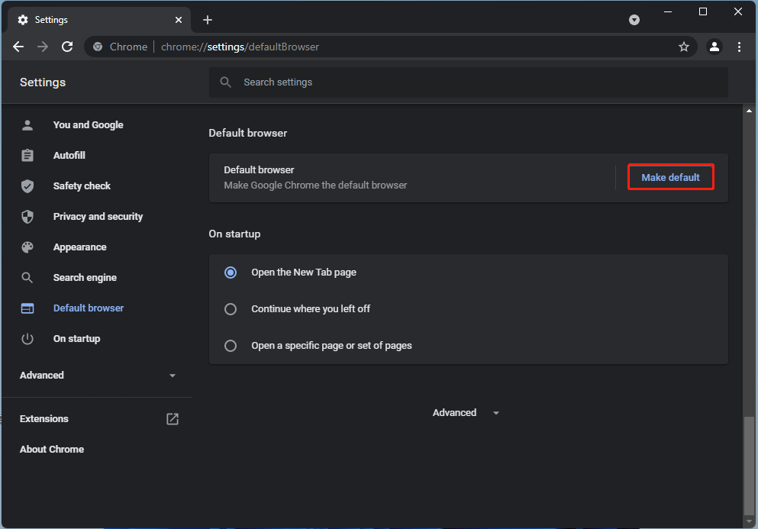Image resolution: width=758 pixels, height=529 pixels.
Task: Close the Settings tab
Action: [x=179, y=20]
